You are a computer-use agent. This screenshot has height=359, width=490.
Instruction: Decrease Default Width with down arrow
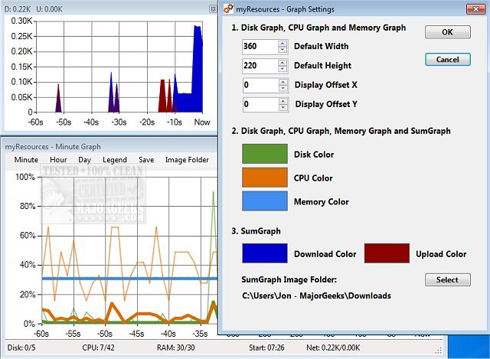coord(283,49)
